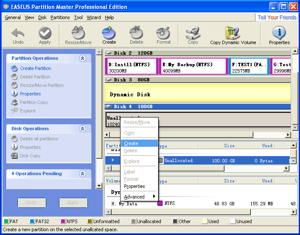Viewport: 300px width, 235px height.
Task: Click the Copy toolbar icon
Action: [193, 33]
